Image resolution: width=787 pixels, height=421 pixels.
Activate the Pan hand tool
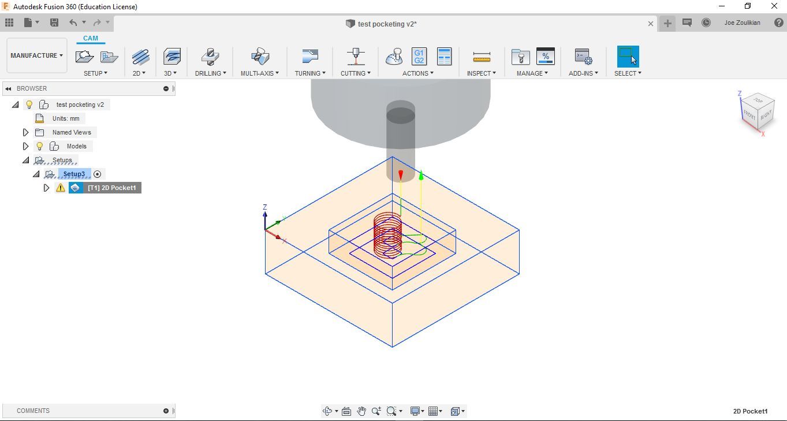[361, 411]
